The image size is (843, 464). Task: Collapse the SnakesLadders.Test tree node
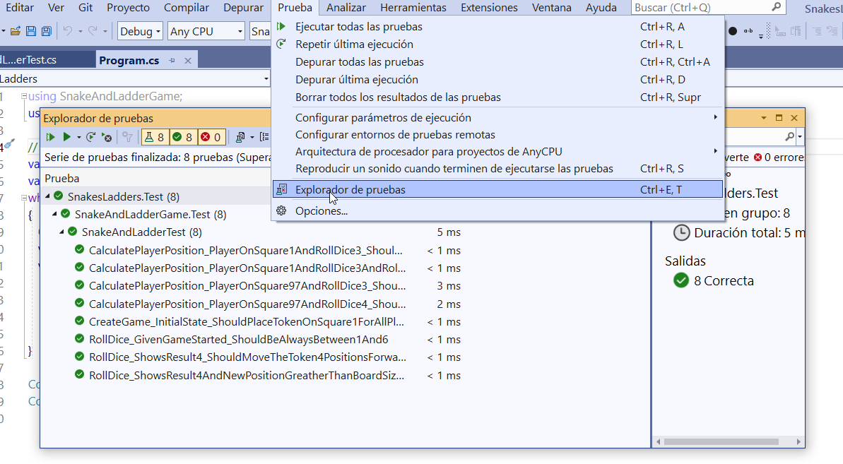pyautogui.click(x=48, y=196)
